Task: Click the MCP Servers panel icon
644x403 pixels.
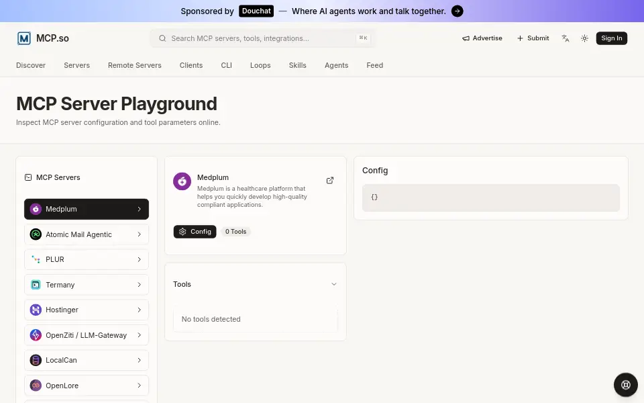Action: tap(28, 177)
